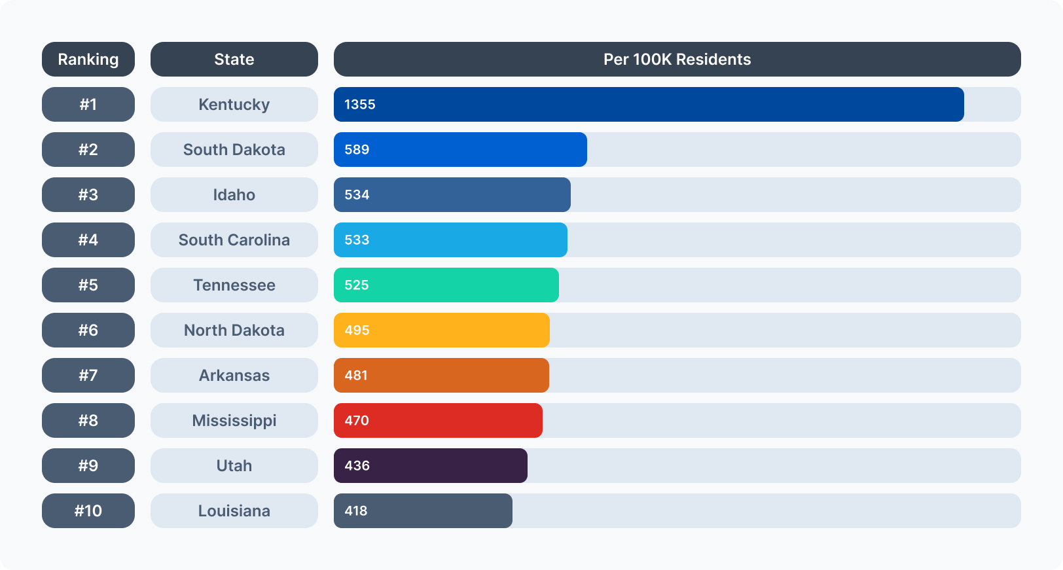Click the blue 589 bar

(460, 150)
